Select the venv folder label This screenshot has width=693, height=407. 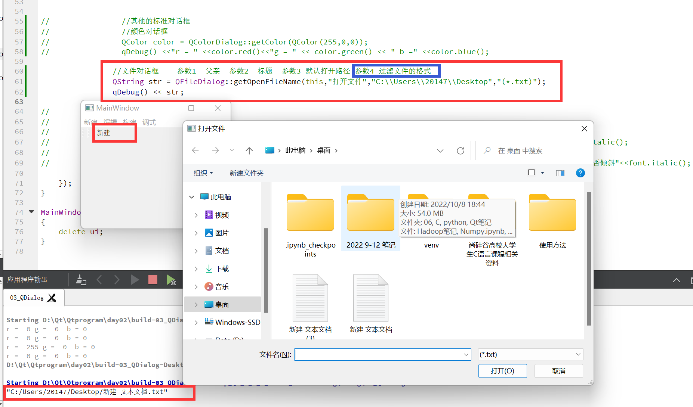point(431,245)
